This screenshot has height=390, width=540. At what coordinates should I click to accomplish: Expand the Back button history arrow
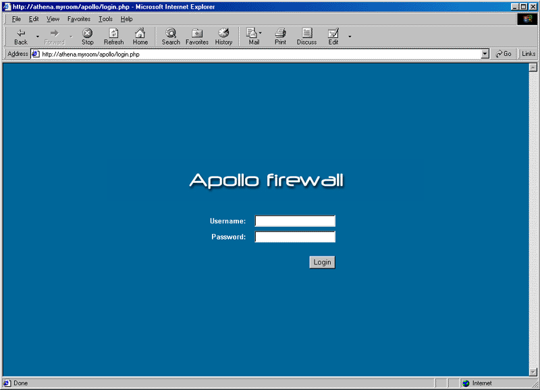pos(38,36)
